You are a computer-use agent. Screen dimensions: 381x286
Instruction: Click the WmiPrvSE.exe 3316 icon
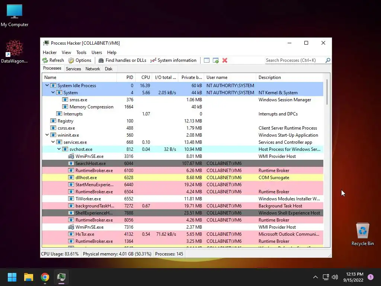point(71,156)
